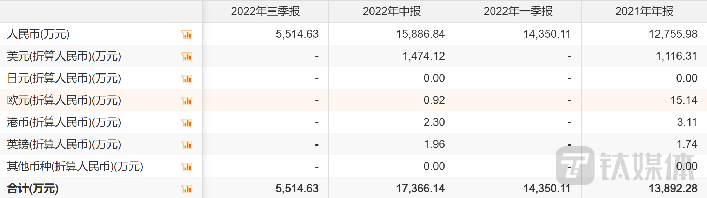Select the 2022年中报 column header

point(392,12)
